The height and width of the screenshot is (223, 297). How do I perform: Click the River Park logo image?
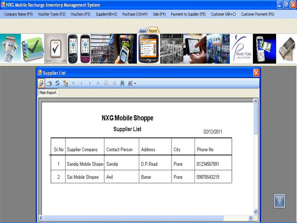click(x=241, y=49)
